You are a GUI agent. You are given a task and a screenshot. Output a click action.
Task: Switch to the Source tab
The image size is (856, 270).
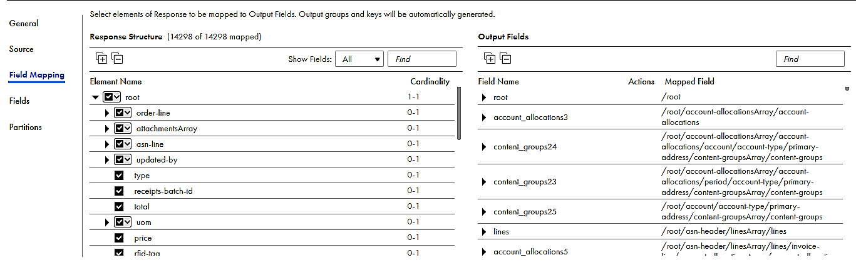(21, 49)
